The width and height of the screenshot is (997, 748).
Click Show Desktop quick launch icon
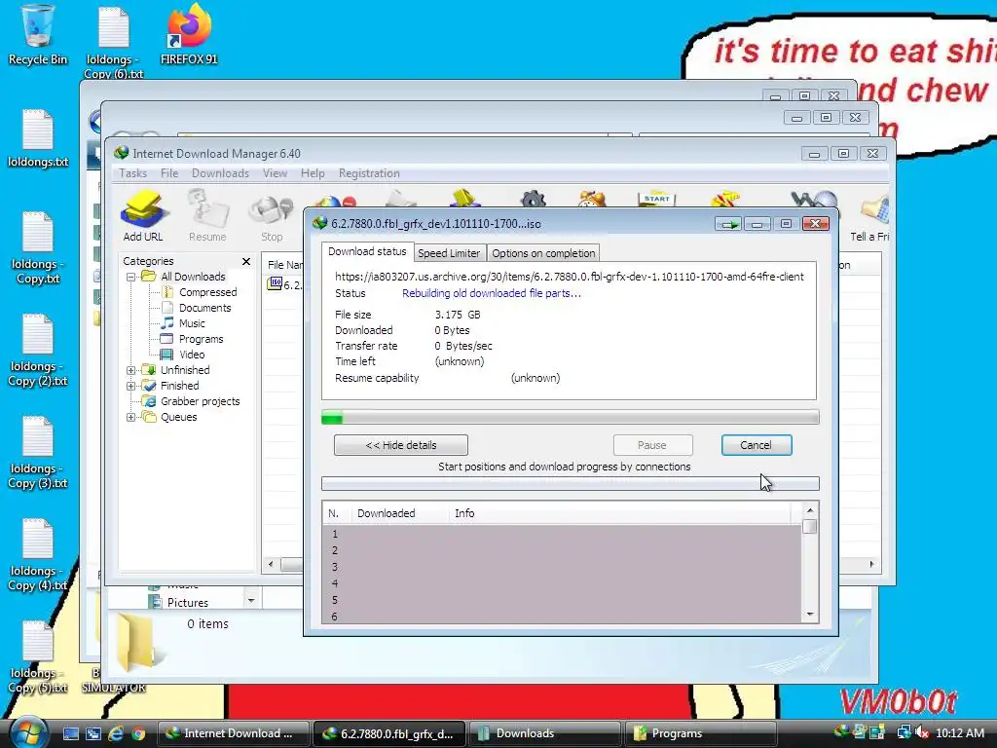[x=70, y=733]
